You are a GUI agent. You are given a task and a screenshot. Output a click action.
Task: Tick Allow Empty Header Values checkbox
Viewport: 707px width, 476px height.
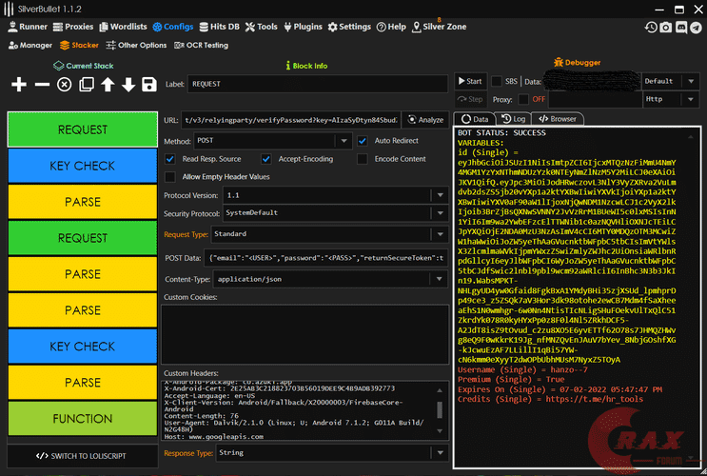[x=170, y=177]
